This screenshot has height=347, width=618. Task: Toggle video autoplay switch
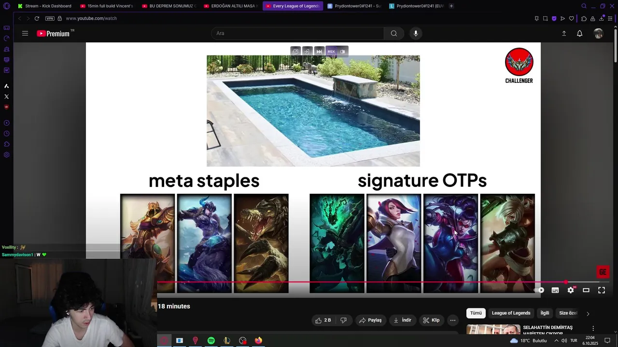[x=540, y=290]
